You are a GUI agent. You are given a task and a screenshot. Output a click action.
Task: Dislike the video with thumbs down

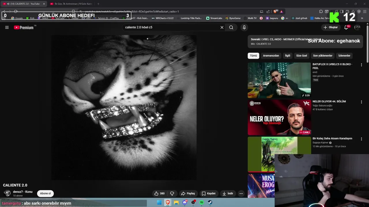click(172, 193)
